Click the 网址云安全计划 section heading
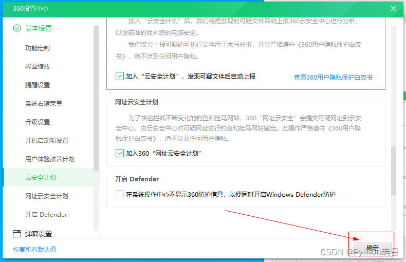 tap(137, 102)
